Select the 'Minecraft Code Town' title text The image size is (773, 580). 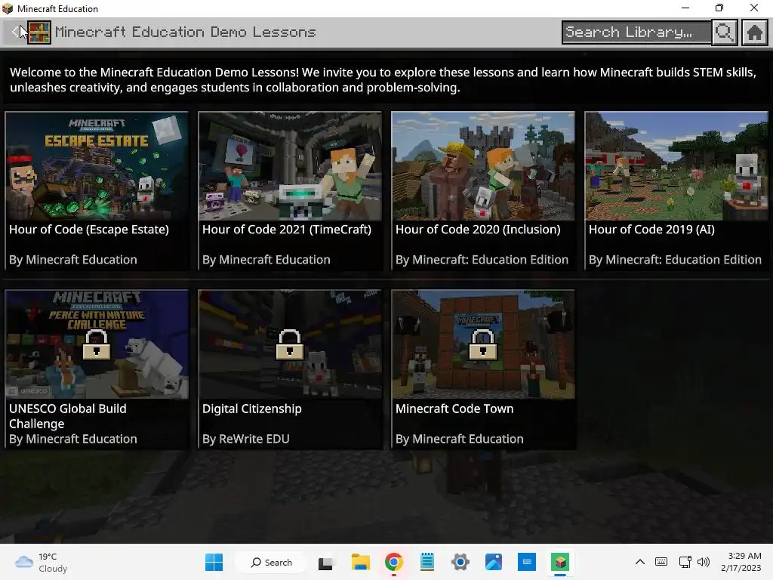click(x=454, y=409)
